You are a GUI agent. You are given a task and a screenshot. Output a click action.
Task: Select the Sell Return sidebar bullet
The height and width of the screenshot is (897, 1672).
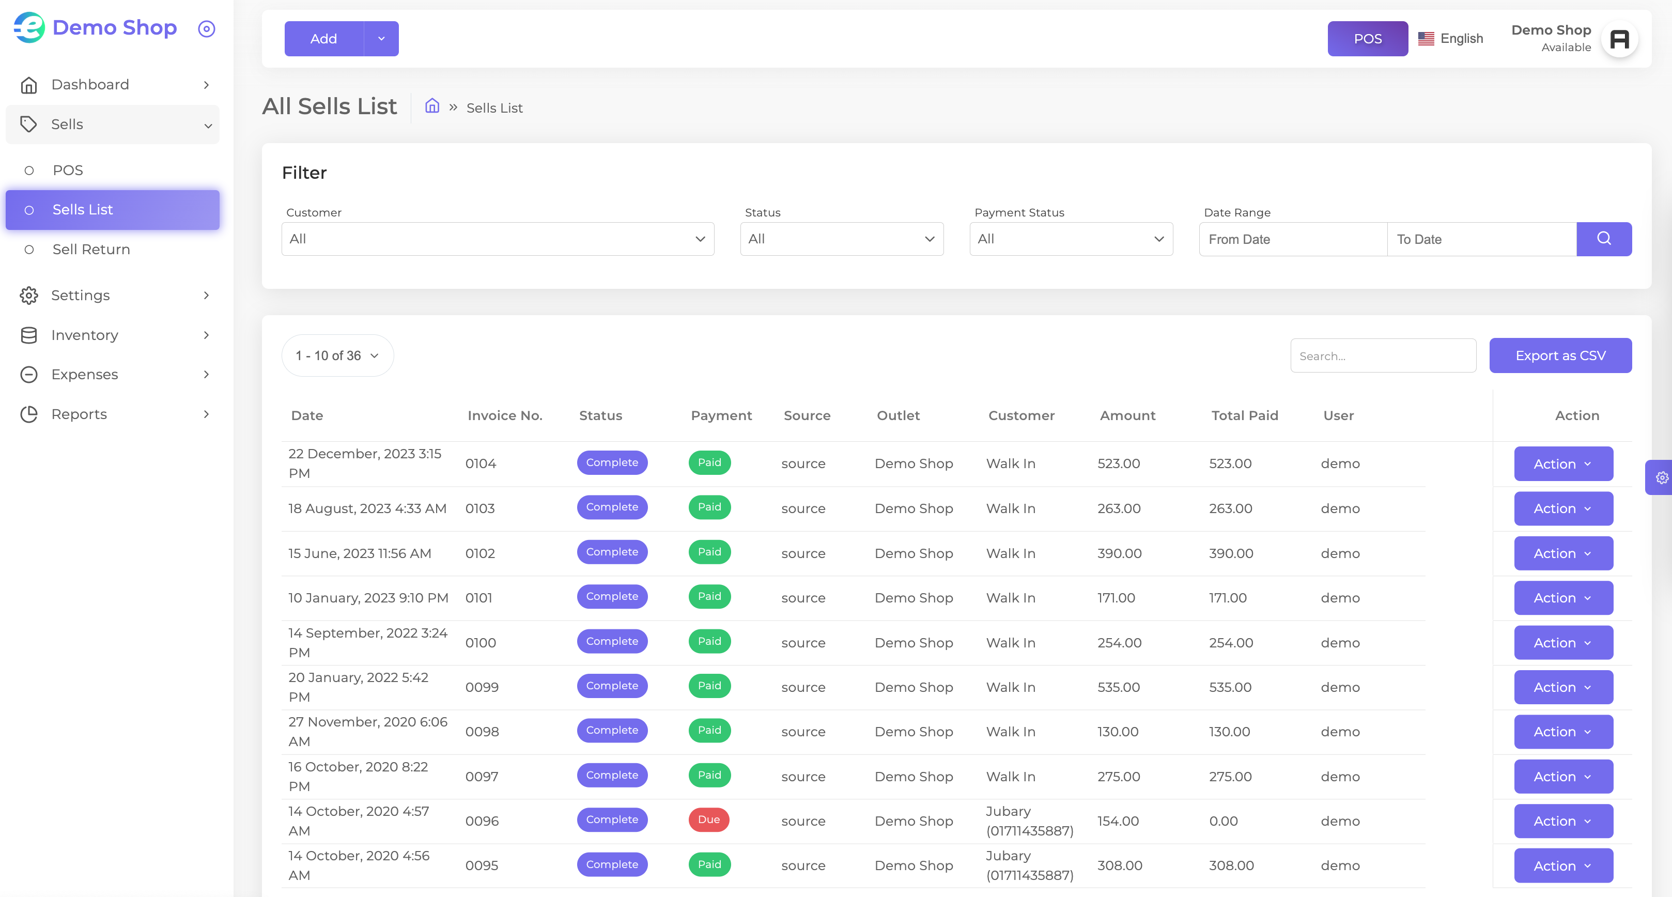[x=29, y=249]
